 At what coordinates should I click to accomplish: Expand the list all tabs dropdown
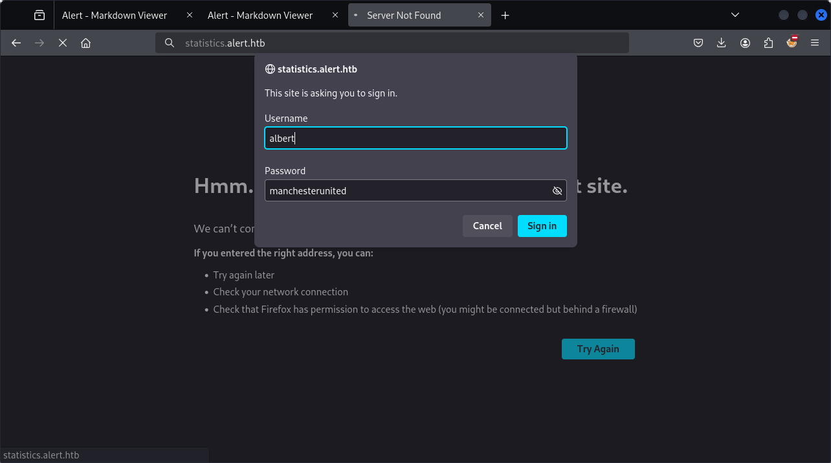click(x=735, y=15)
